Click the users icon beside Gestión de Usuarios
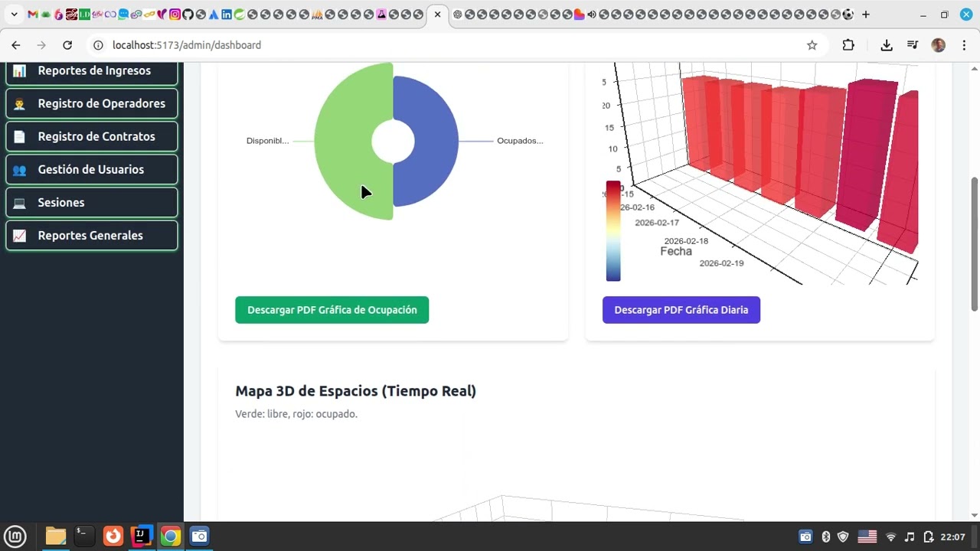Image resolution: width=980 pixels, height=551 pixels. point(20,169)
